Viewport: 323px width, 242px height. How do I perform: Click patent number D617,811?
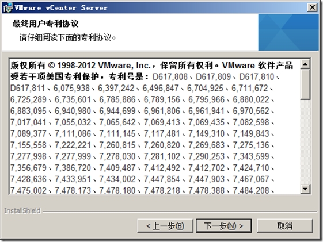[28, 88]
